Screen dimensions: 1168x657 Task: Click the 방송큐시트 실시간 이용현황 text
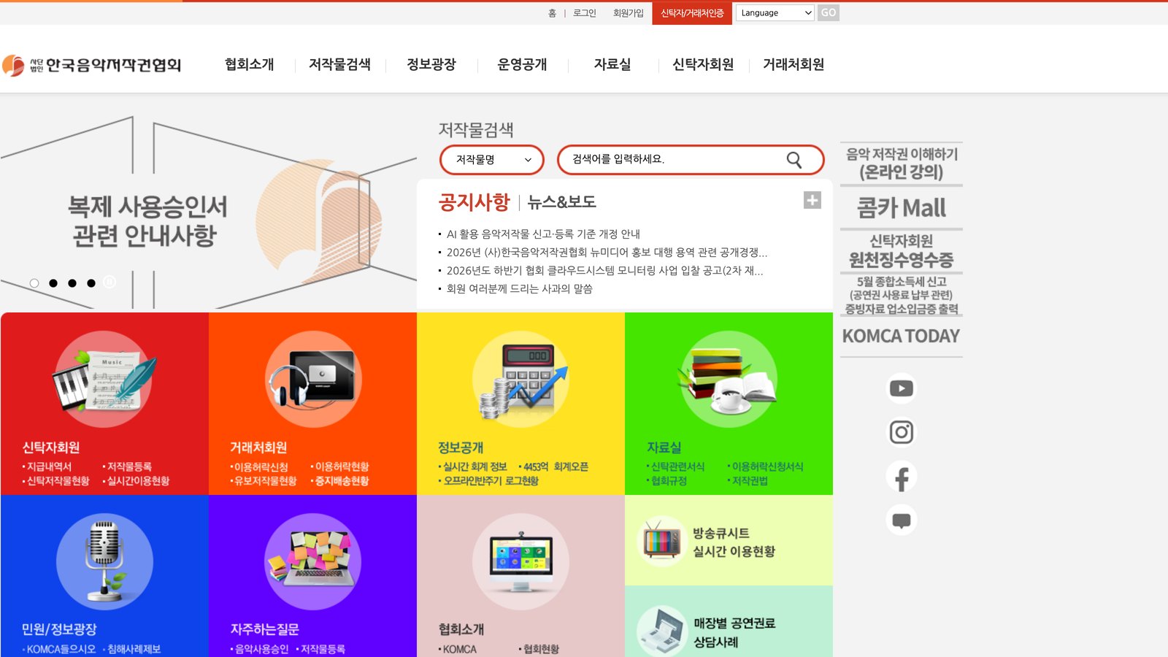click(734, 542)
